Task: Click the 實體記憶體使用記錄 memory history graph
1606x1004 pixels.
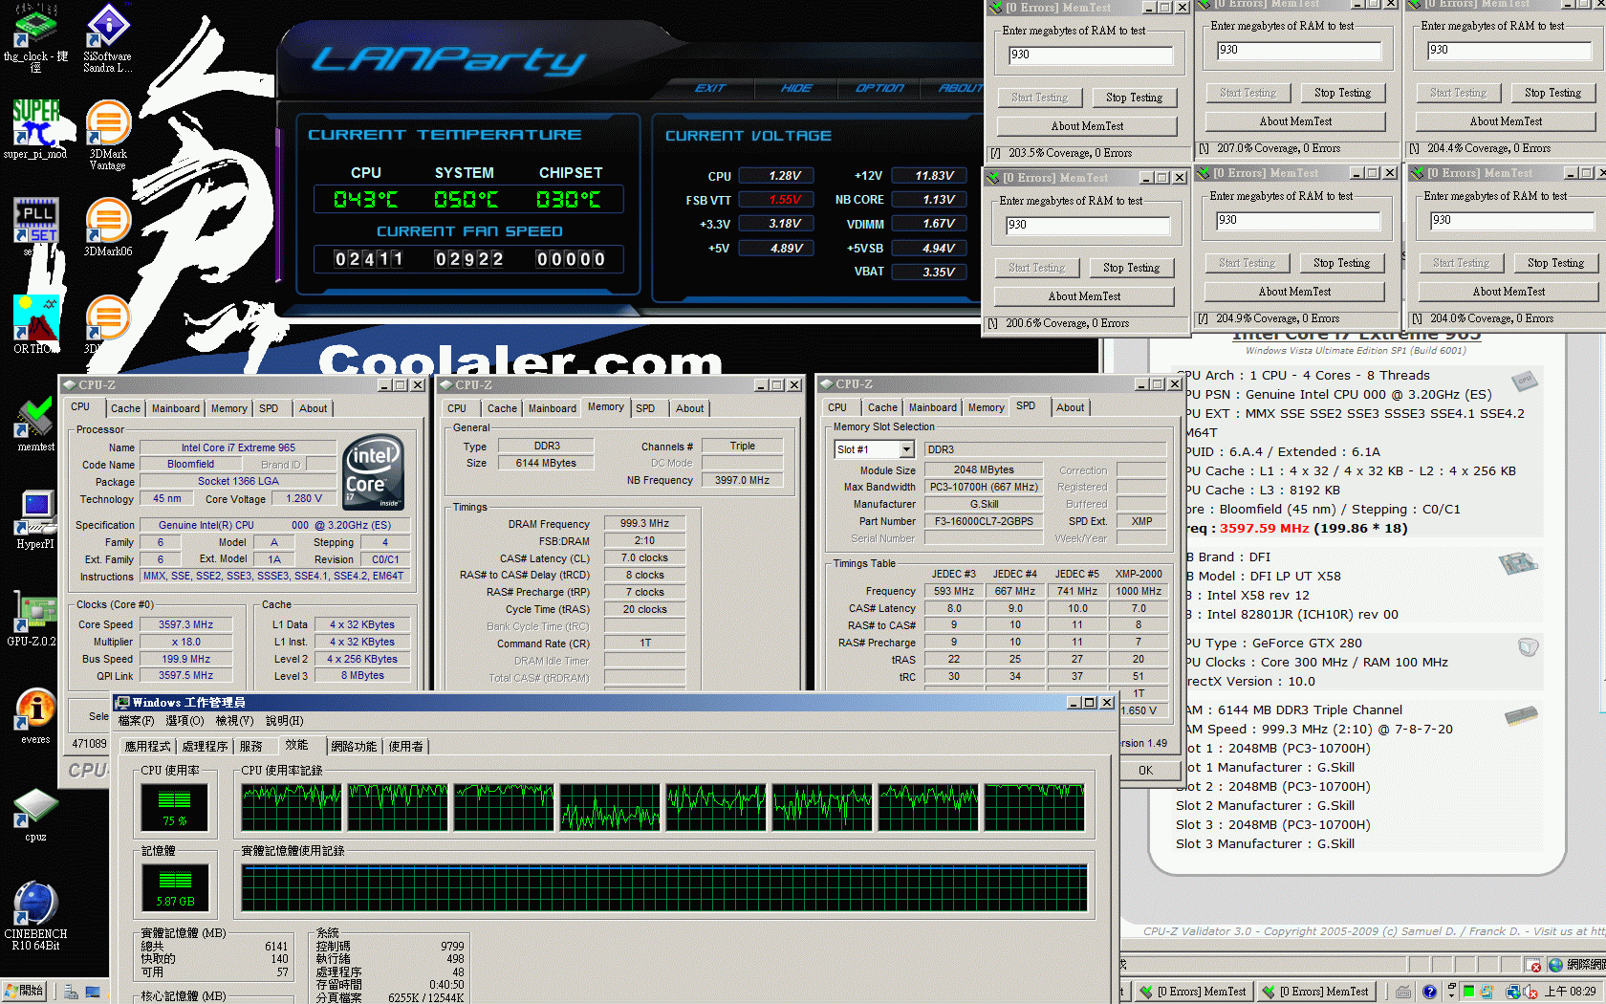Action: [x=664, y=887]
